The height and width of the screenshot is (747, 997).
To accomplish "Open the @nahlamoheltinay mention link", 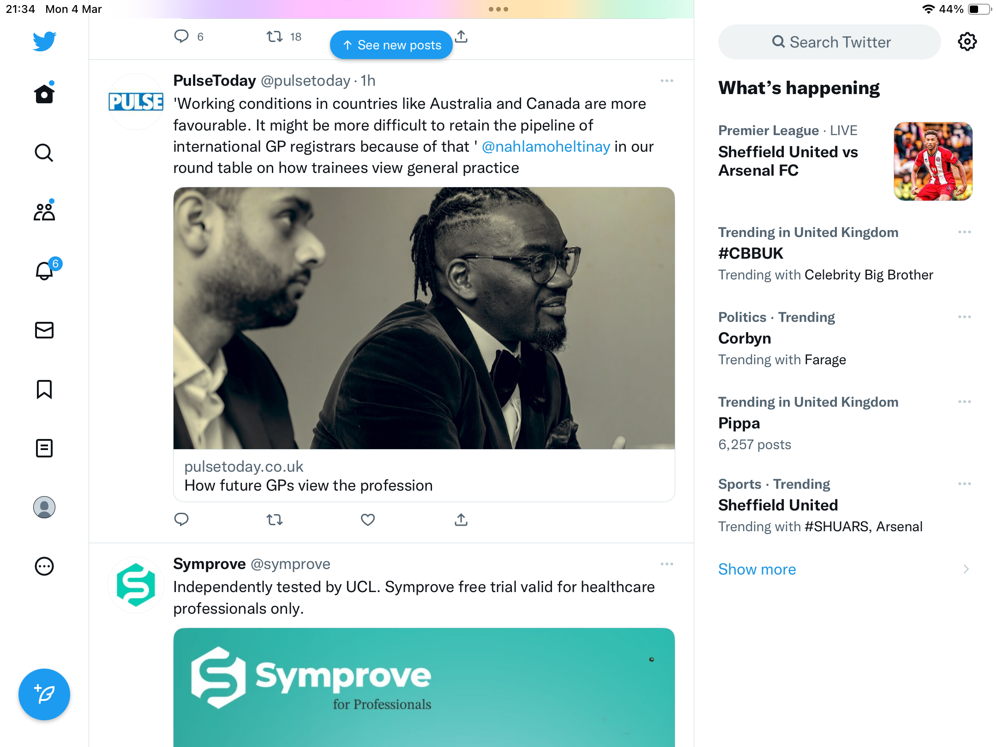I will click(x=546, y=147).
